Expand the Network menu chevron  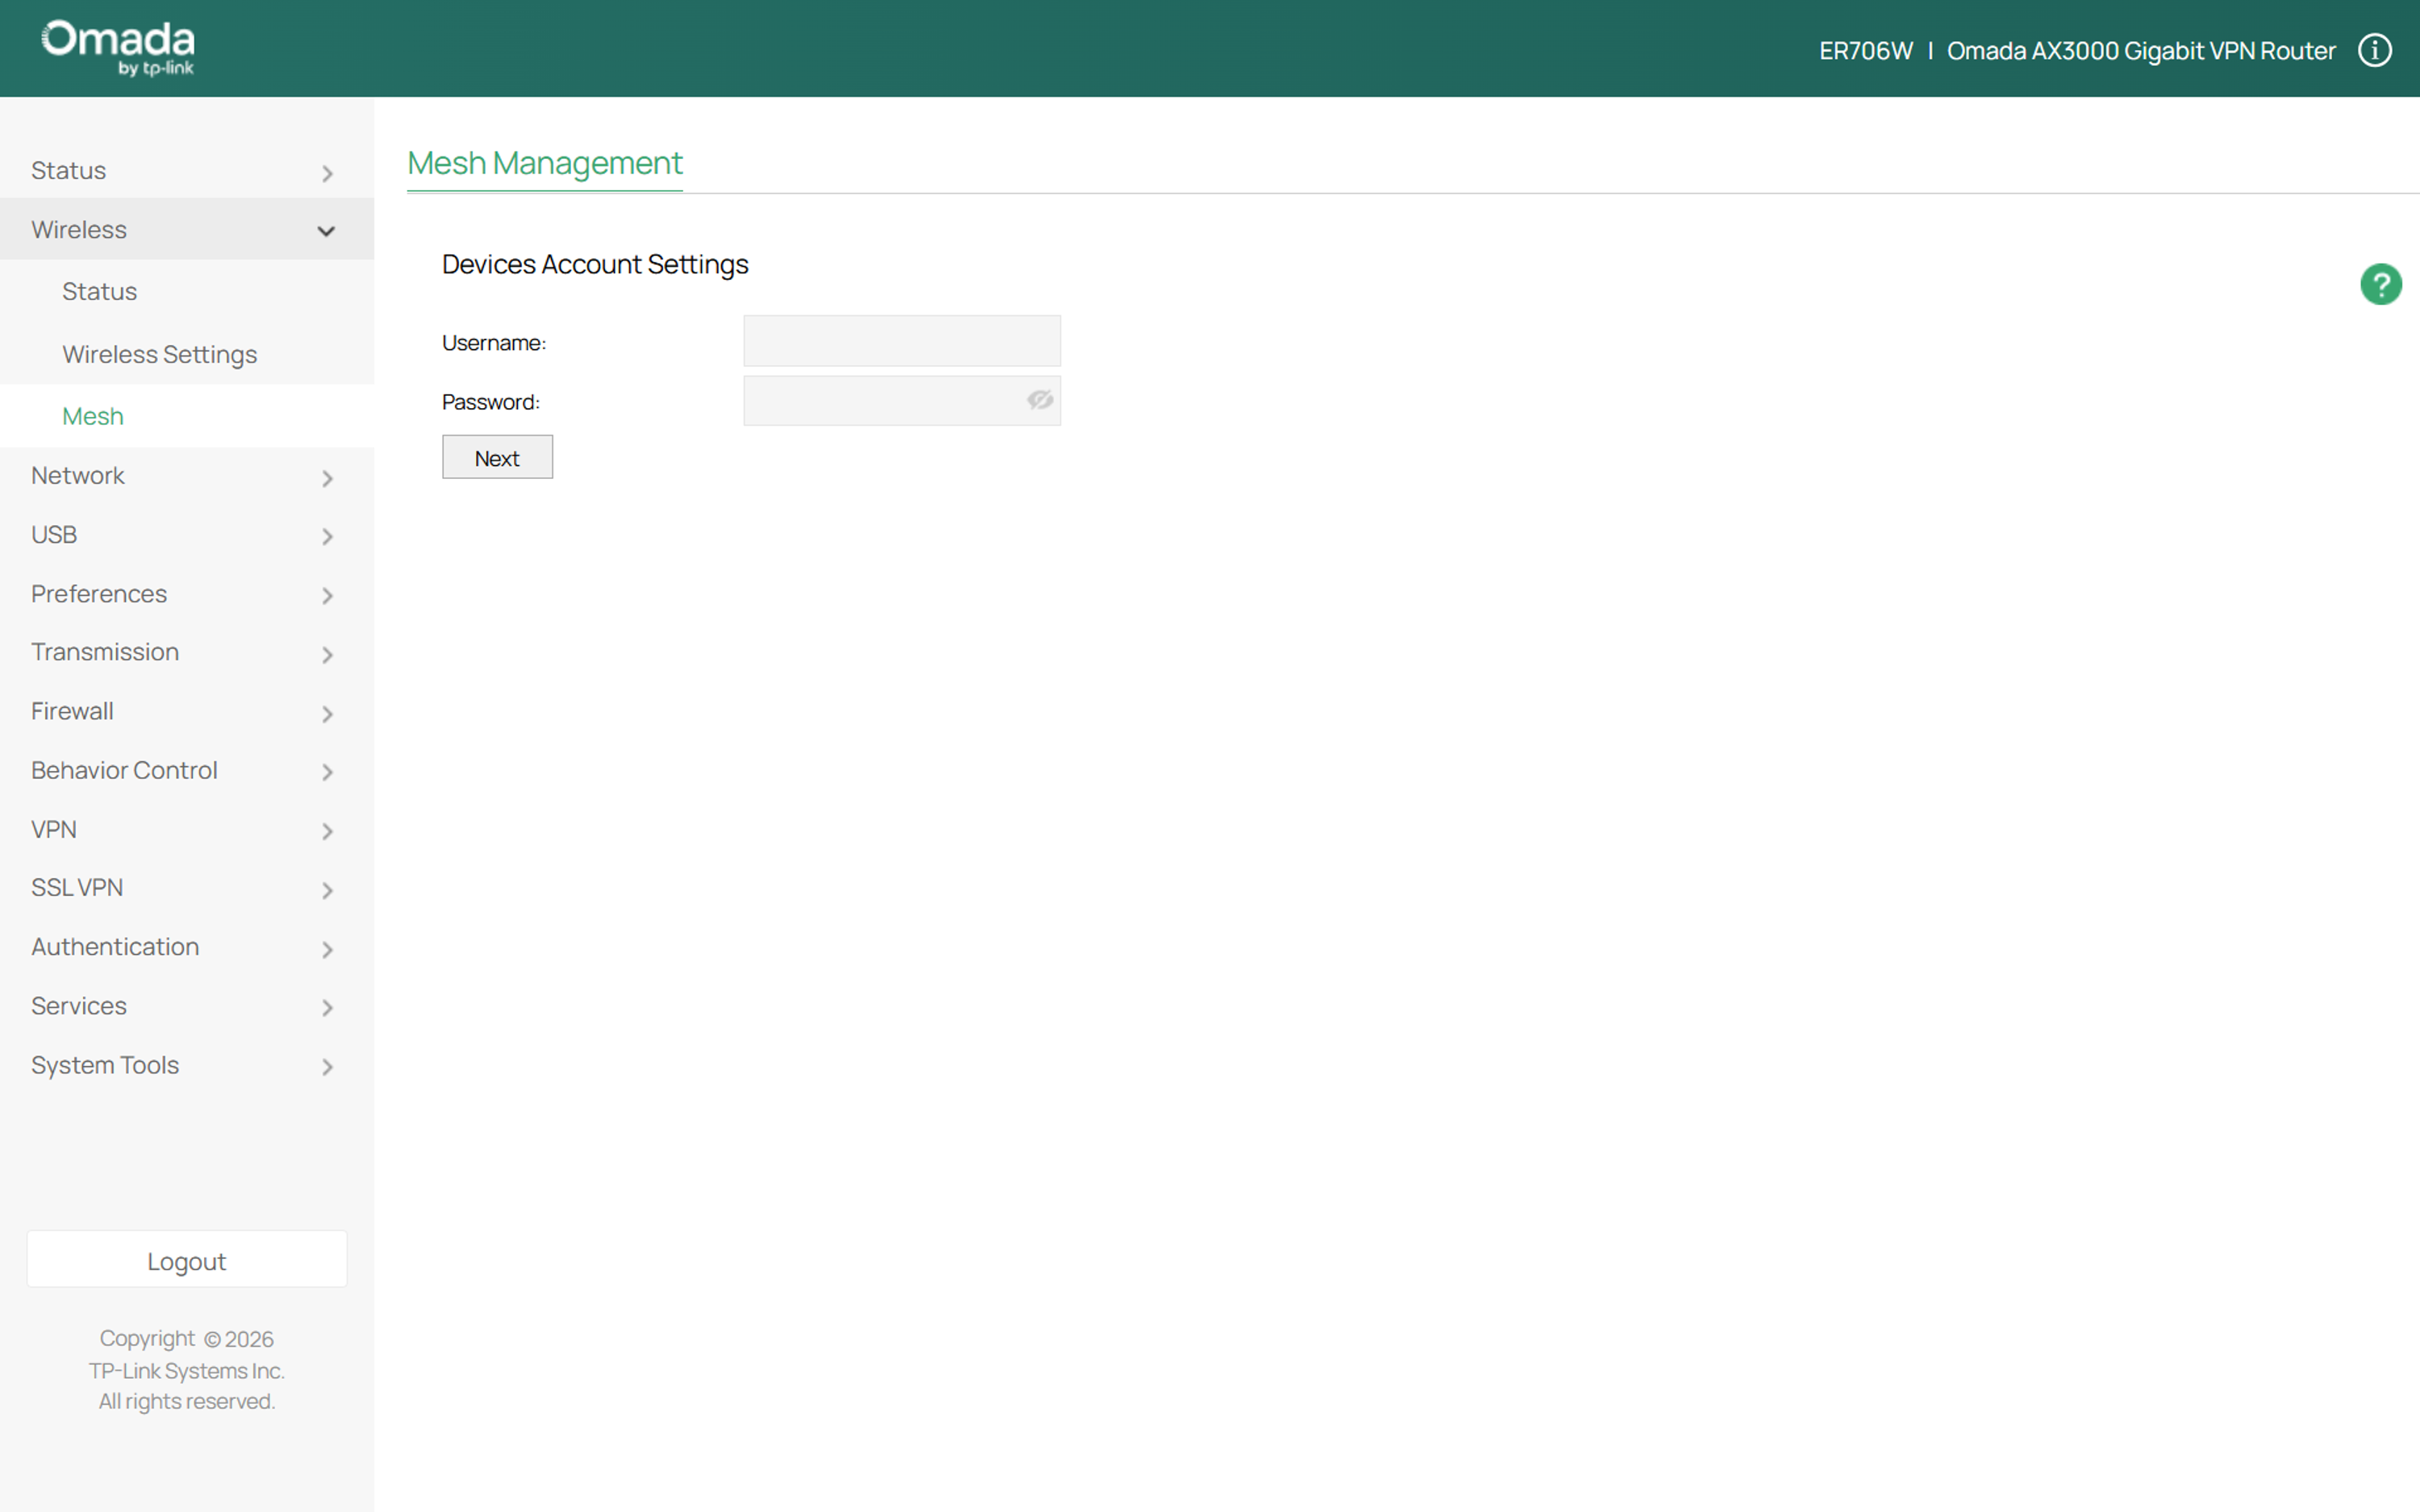[x=327, y=478]
